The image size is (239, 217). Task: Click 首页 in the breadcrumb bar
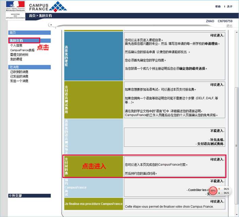pos(32,16)
